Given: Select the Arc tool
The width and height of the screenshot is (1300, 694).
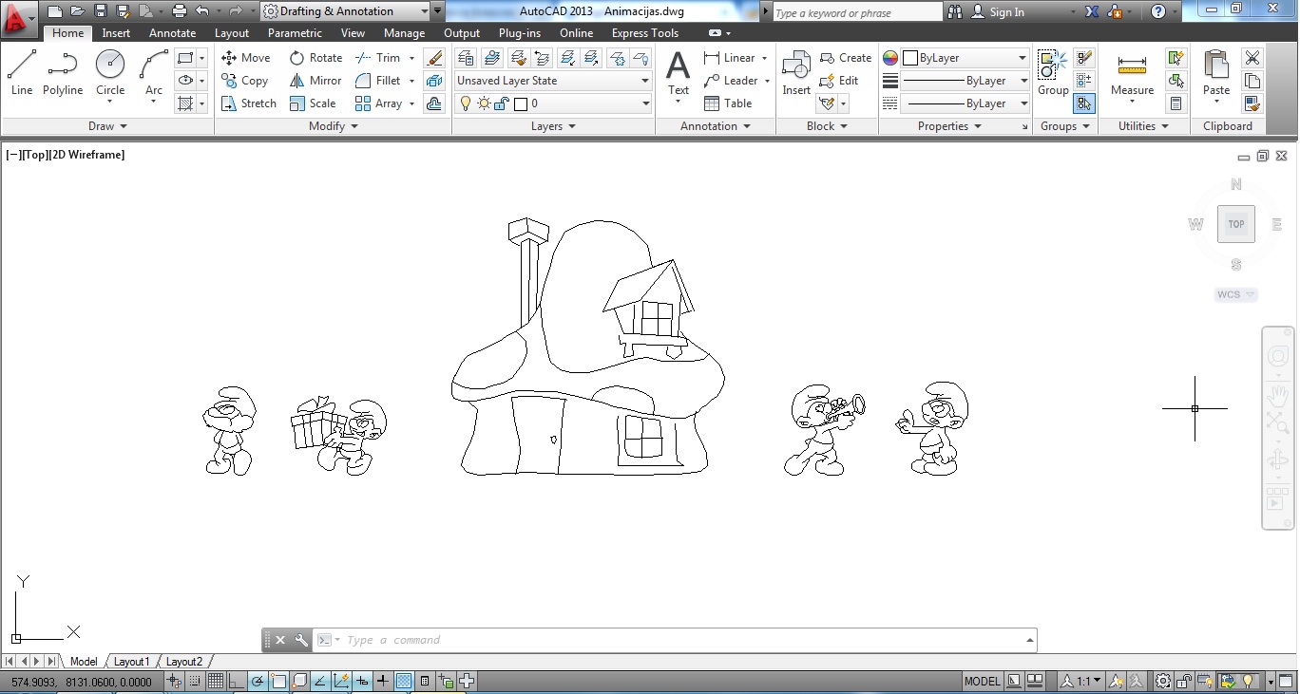Looking at the screenshot, I should coord(154,74).
